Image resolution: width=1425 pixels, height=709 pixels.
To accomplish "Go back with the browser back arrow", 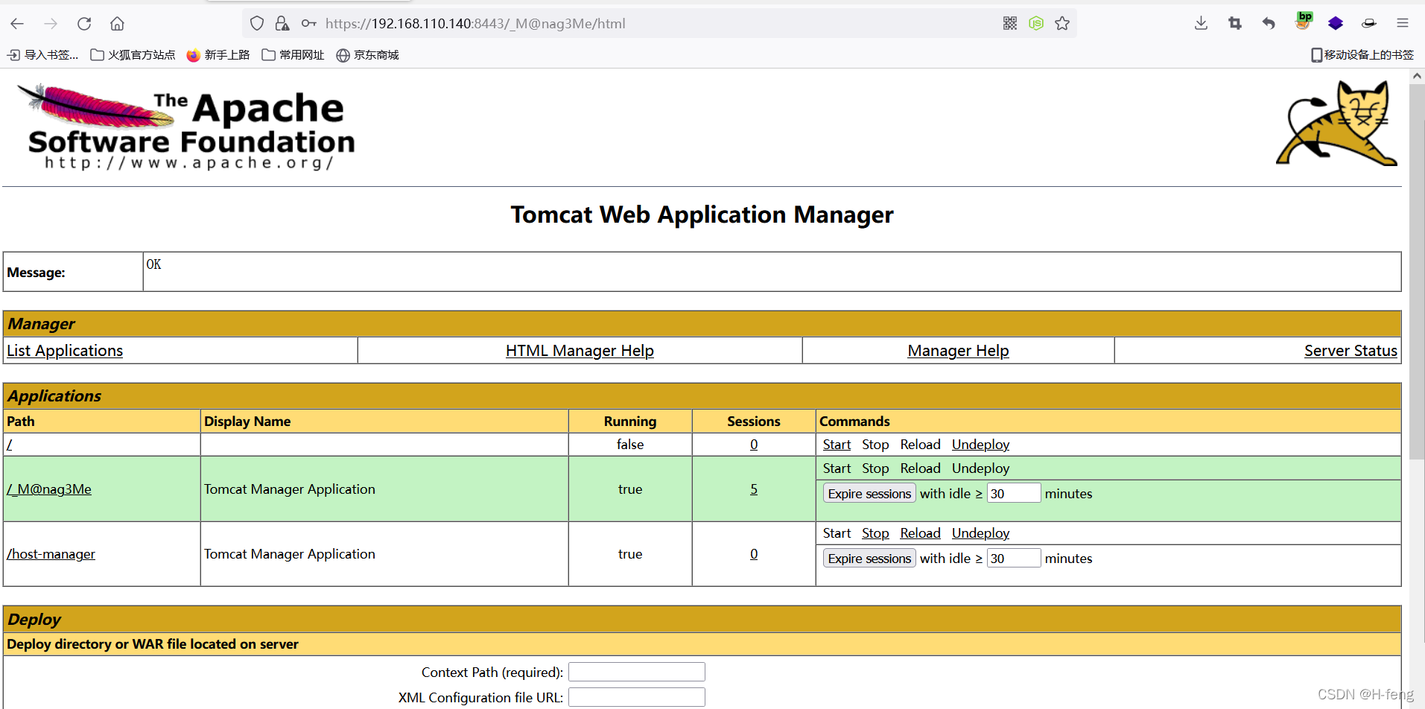I will [17, 24].
